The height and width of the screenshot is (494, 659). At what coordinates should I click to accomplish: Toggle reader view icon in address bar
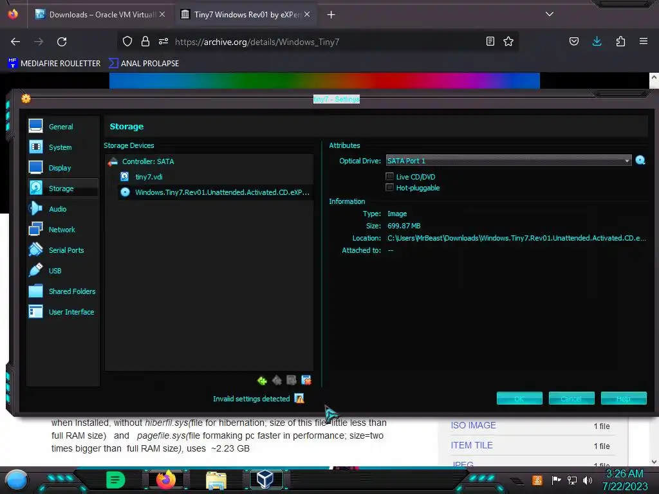490,41
